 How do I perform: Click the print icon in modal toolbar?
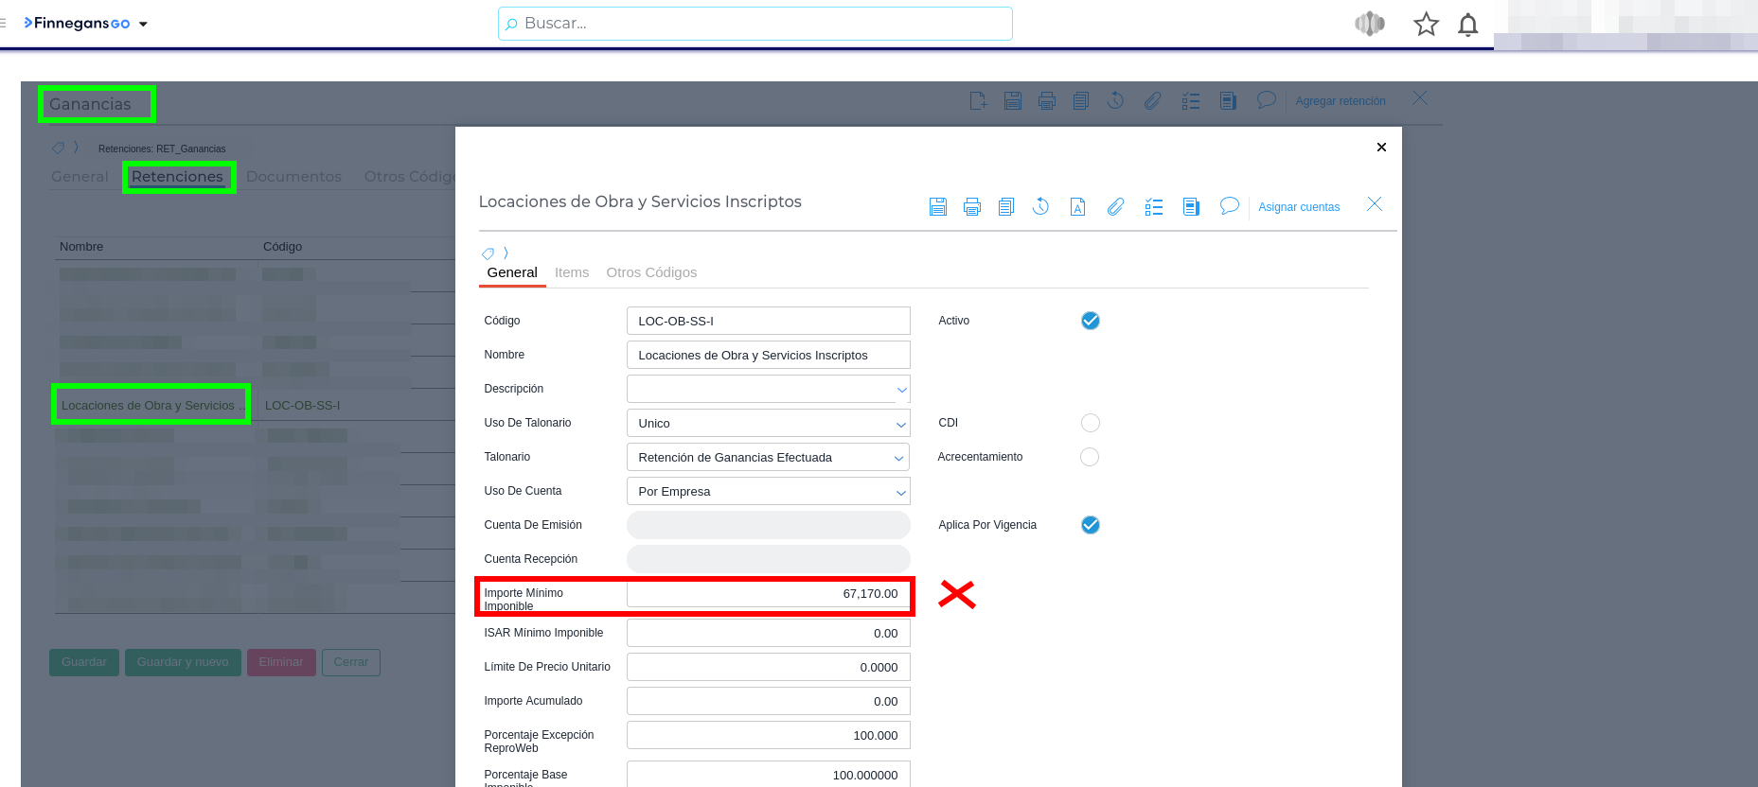click(971, 206)
